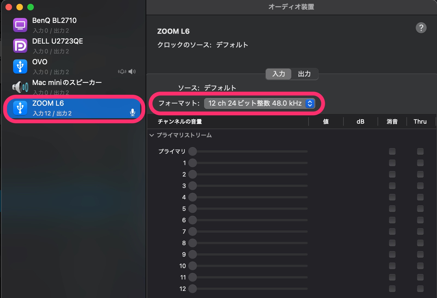The image size is (437, 298).
Task: Click the ZOOM L6 USB device icon
Action: click(20, 108)
